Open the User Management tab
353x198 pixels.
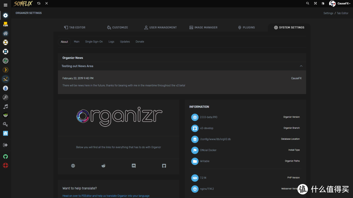tap(160, 28)
